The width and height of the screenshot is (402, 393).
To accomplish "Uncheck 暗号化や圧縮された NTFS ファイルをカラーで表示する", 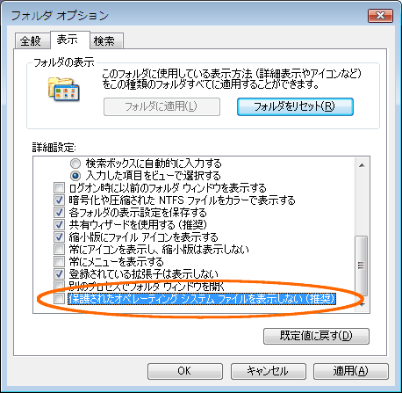I will [x=59, y=200].
